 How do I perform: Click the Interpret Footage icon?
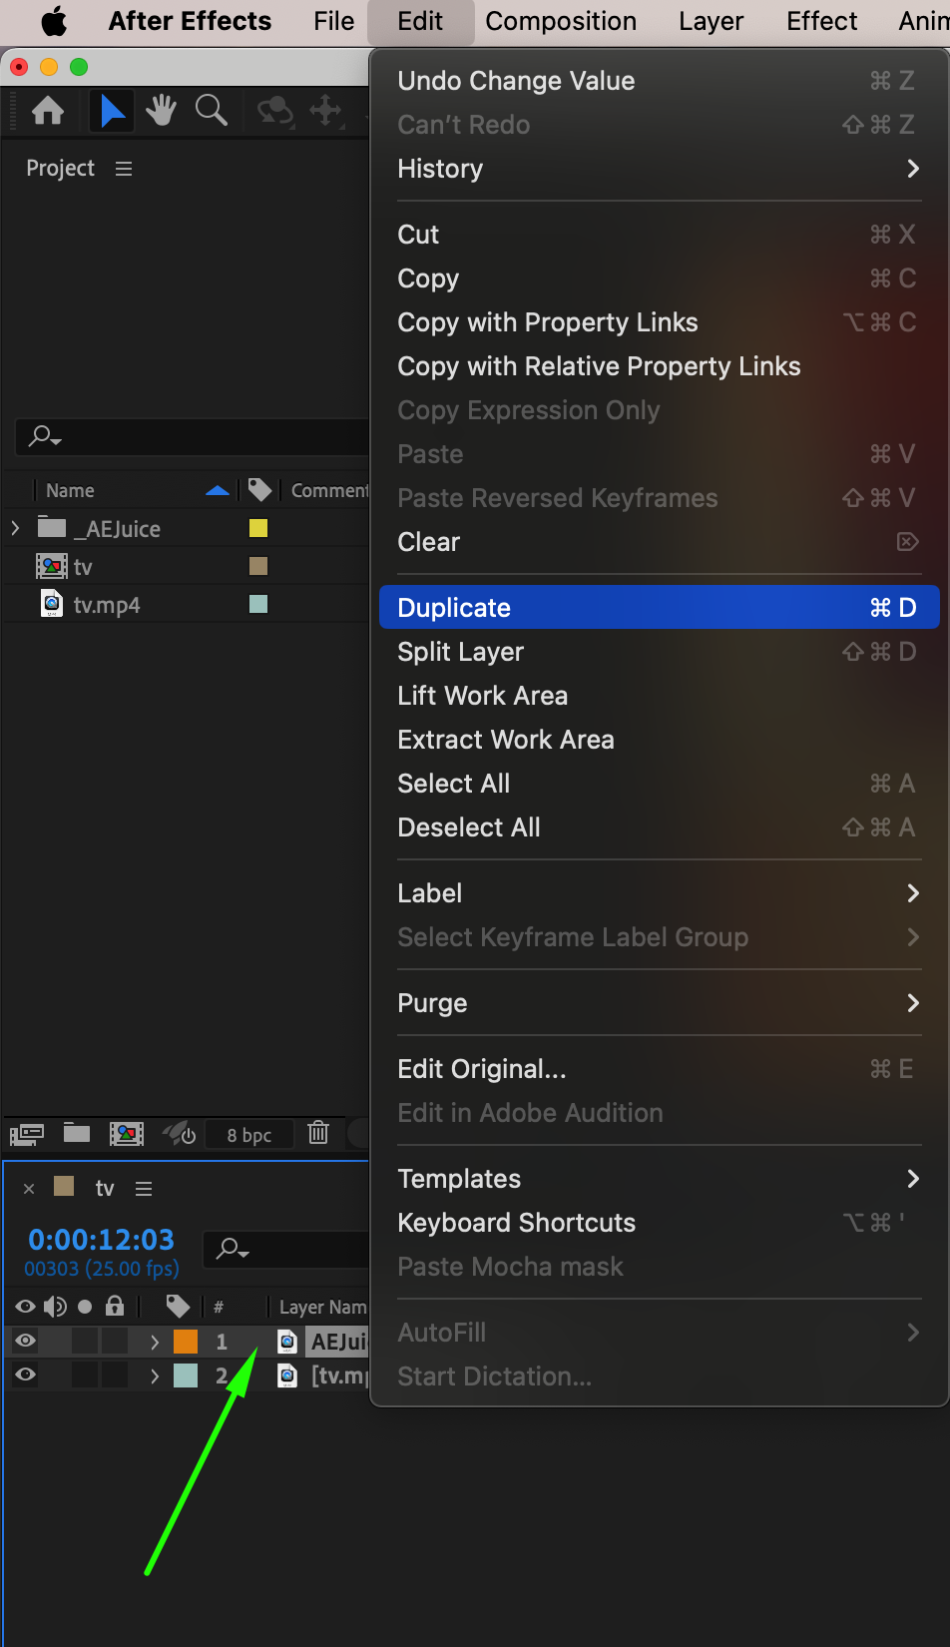point(27,1133)
